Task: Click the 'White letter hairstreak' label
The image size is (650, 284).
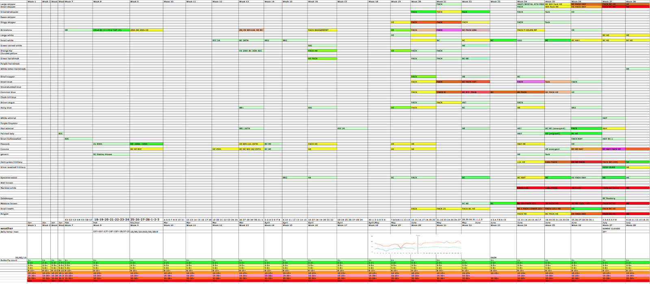Action: point(13,69)
